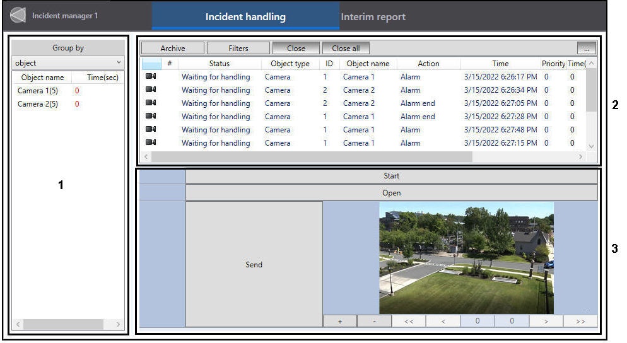Click the Incident manager logo icon
Viewport: 627px width, 343px height.
(x=18, y=16)
